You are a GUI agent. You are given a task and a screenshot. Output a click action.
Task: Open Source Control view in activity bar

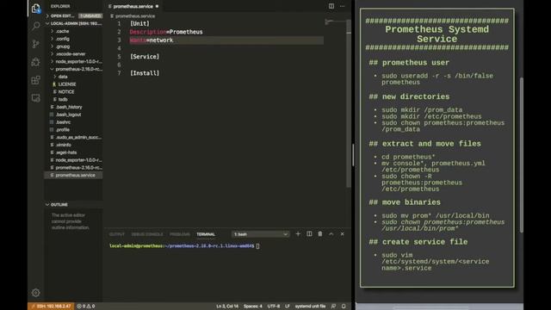36,44
